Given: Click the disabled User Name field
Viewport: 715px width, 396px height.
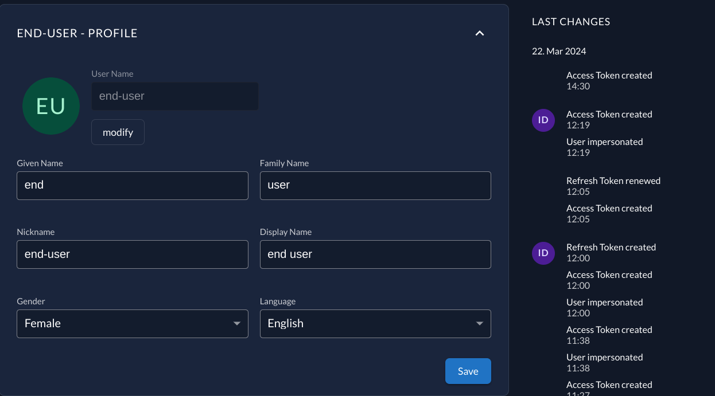Looking at the screenshot, I should 174,96.
